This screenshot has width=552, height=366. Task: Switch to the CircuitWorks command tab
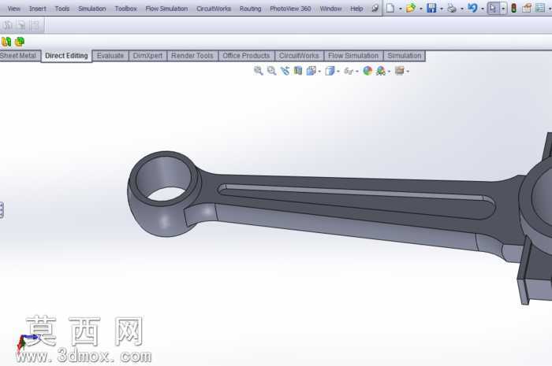[x=299, y=56]
